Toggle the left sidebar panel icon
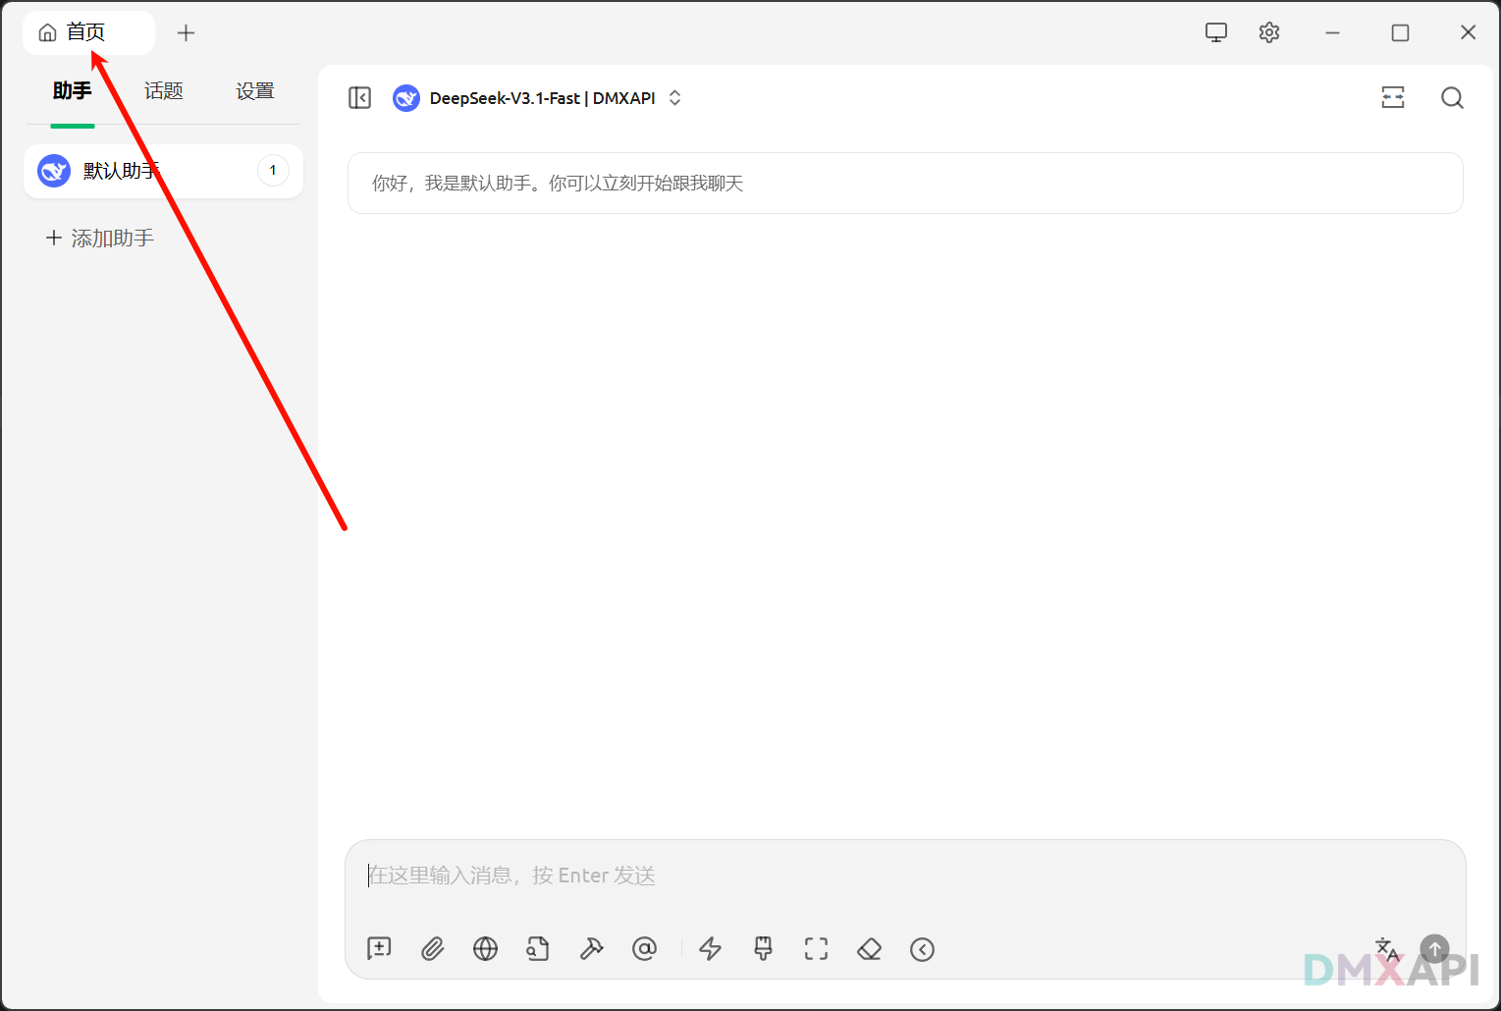 [360, 98]
